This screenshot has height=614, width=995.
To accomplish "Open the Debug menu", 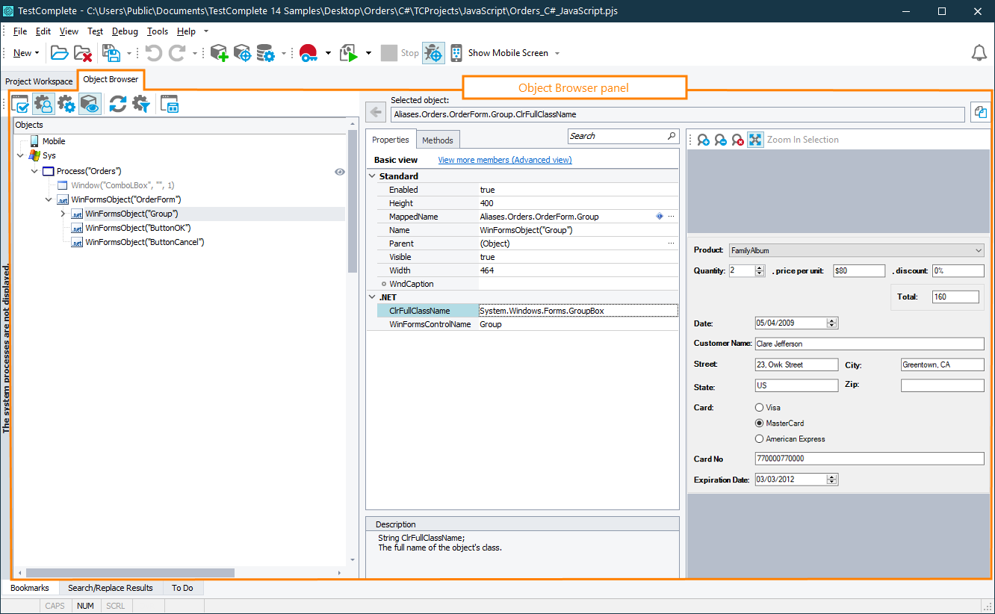I will (125, 31).
